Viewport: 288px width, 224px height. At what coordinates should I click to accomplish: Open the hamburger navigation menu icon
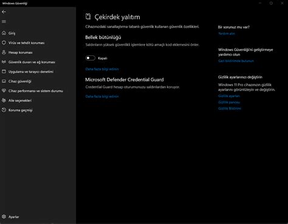4,22
